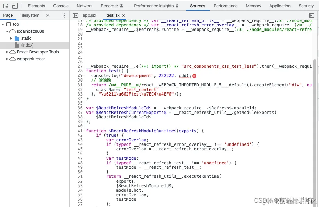Switch to the Security tab
Screen dimensions: 319x207
(x=306, y=6)
